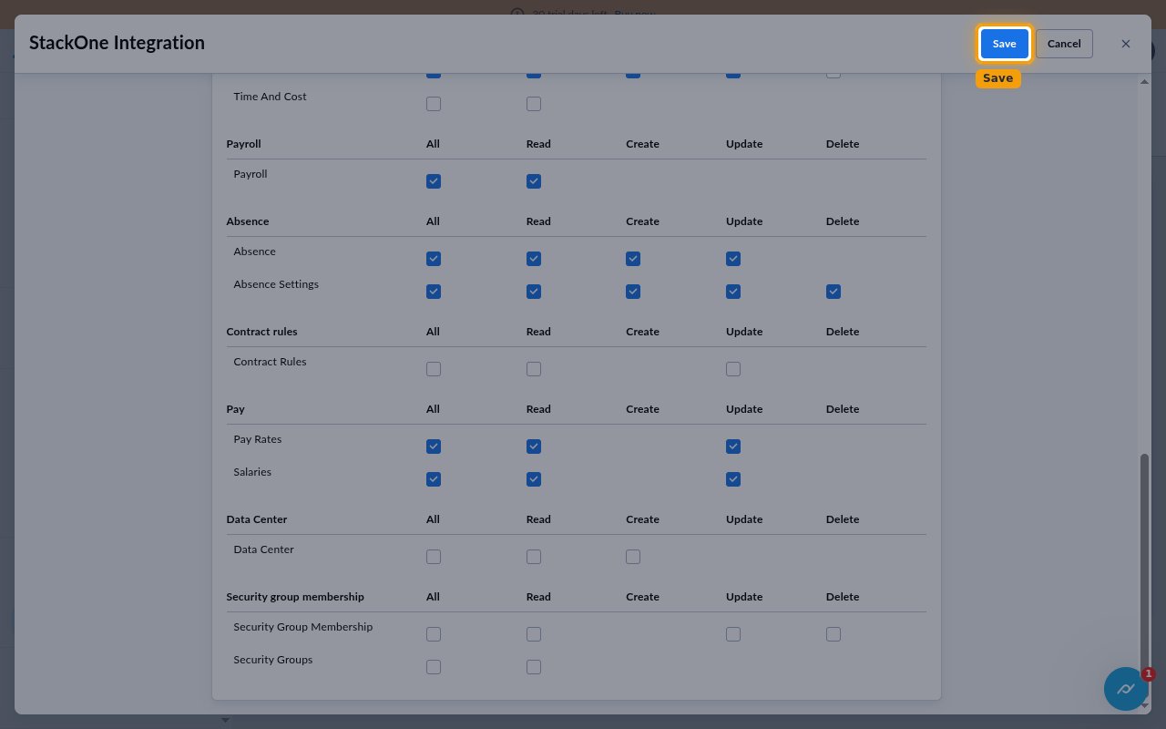Enable Update for Security Group Membership
Screen dimensions: 1166x729
click(x=733, y=634)
